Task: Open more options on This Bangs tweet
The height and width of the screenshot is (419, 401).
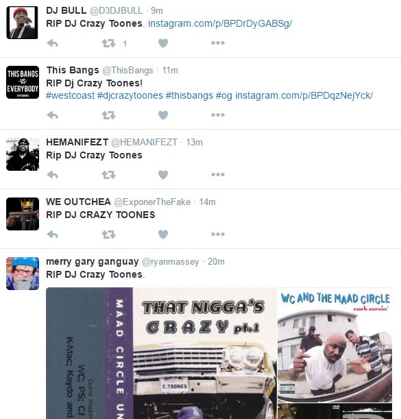Action: tap(218, 115)
